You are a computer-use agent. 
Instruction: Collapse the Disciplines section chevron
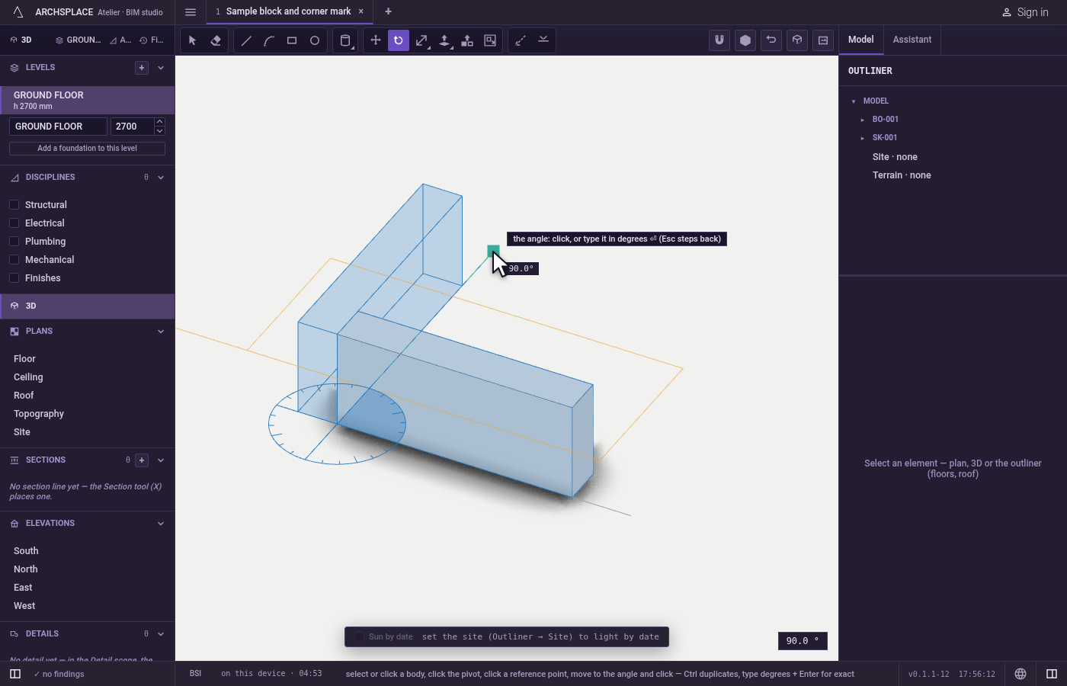point(161,178)
